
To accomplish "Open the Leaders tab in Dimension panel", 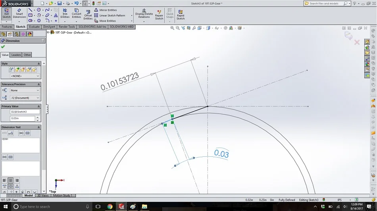I will [x=16, y=55].
